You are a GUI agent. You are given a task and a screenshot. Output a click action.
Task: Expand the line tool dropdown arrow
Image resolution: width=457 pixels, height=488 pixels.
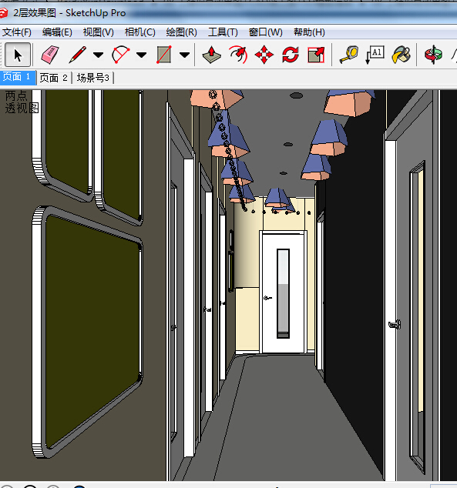tap(98, 55)
